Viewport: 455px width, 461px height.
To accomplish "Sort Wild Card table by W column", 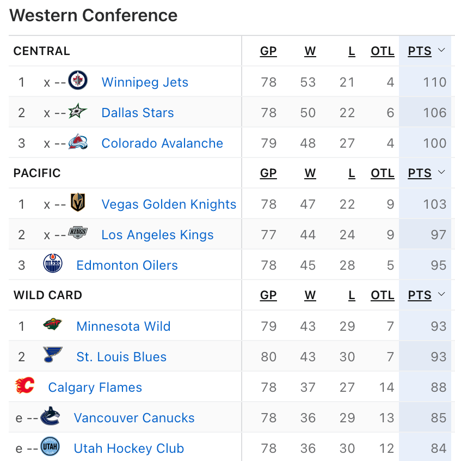I will pyautogui.click(x=310, y=295).
